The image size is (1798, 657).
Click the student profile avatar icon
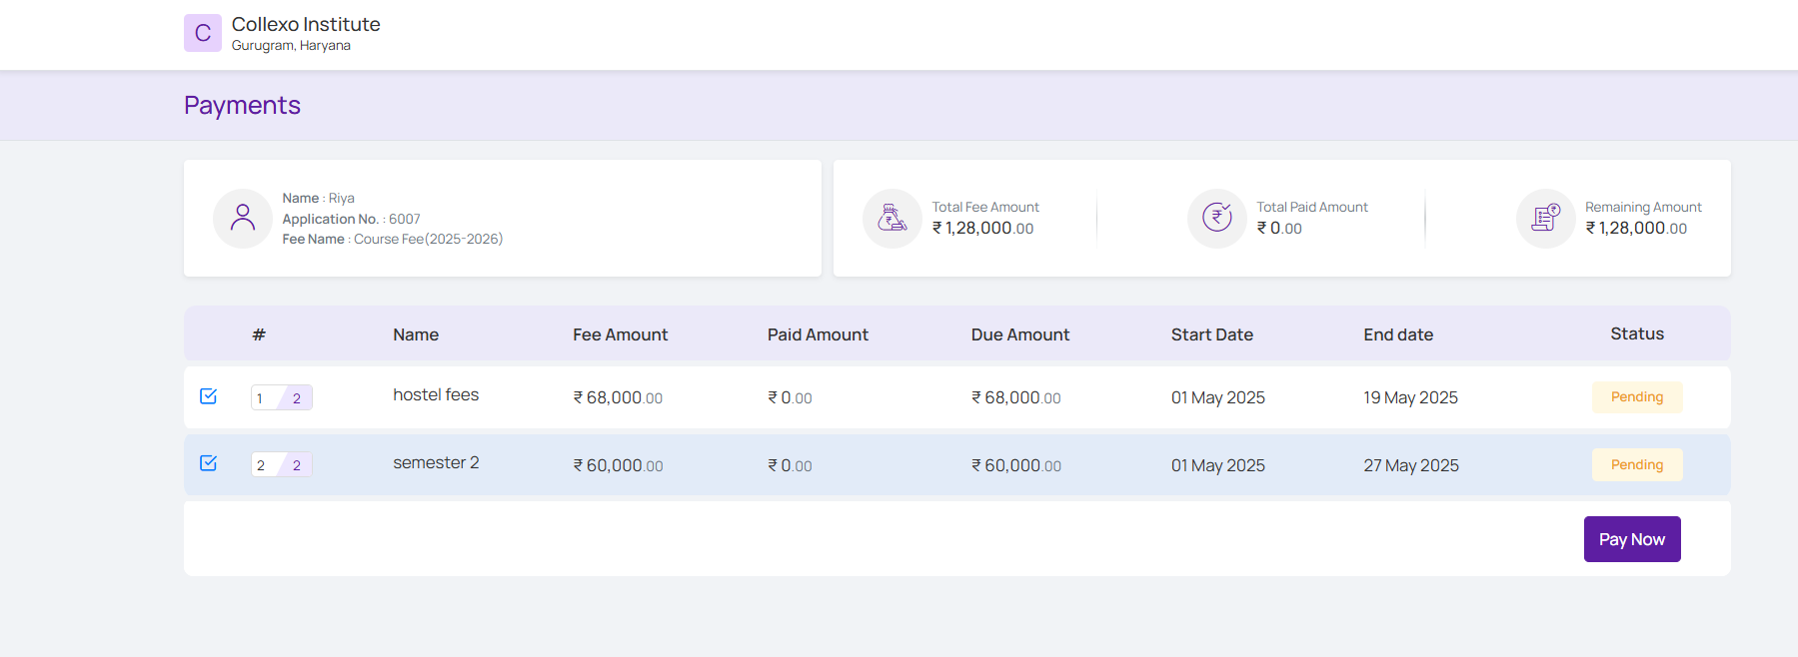tap(243, 218)
